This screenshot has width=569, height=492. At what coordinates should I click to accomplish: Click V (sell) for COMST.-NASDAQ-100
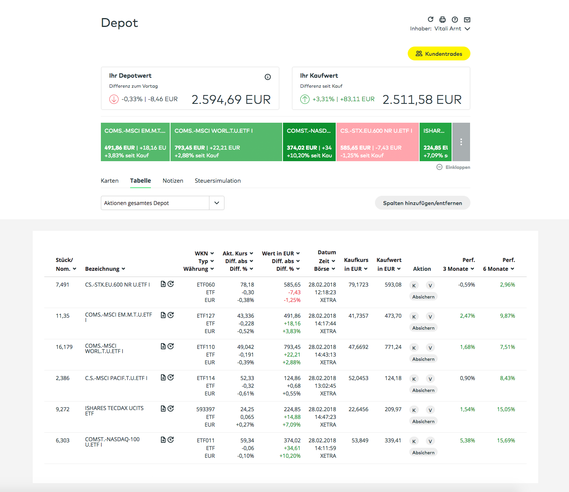tap(430, 441)
